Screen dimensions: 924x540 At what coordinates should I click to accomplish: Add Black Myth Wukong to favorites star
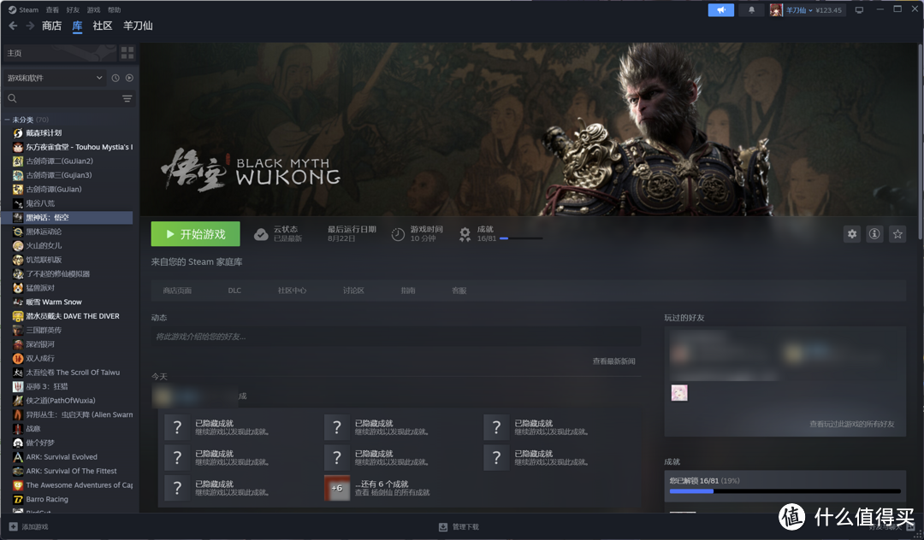897,233
